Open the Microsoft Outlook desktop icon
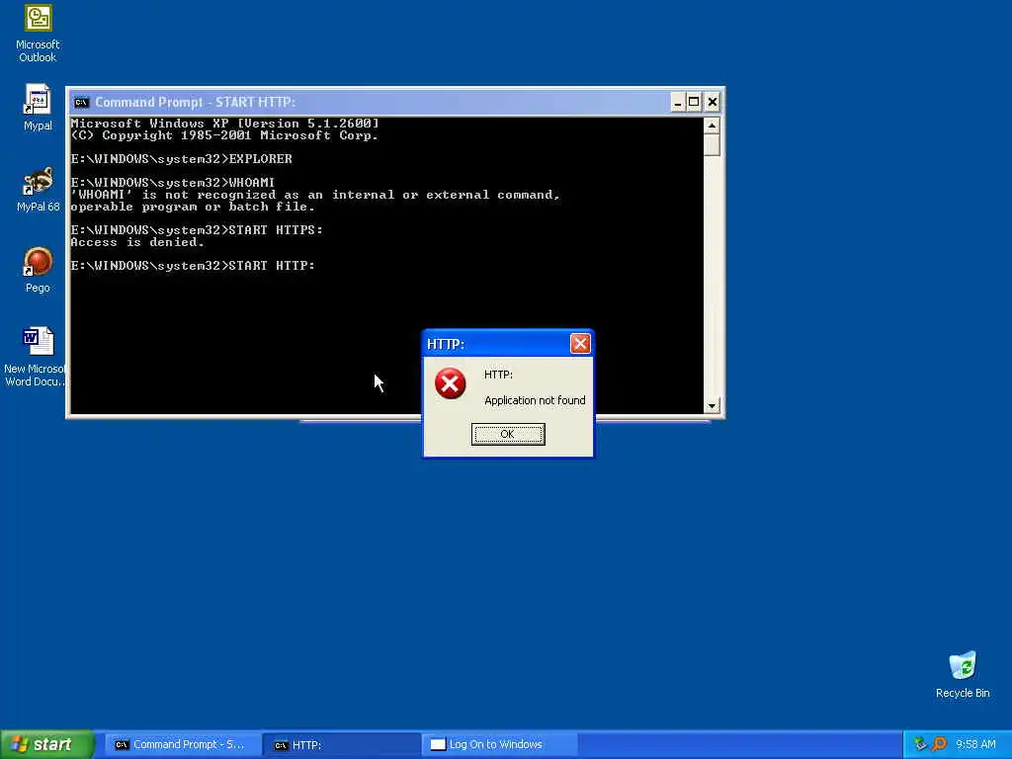The image size is (1012, 759). click(x=38, y=34)
